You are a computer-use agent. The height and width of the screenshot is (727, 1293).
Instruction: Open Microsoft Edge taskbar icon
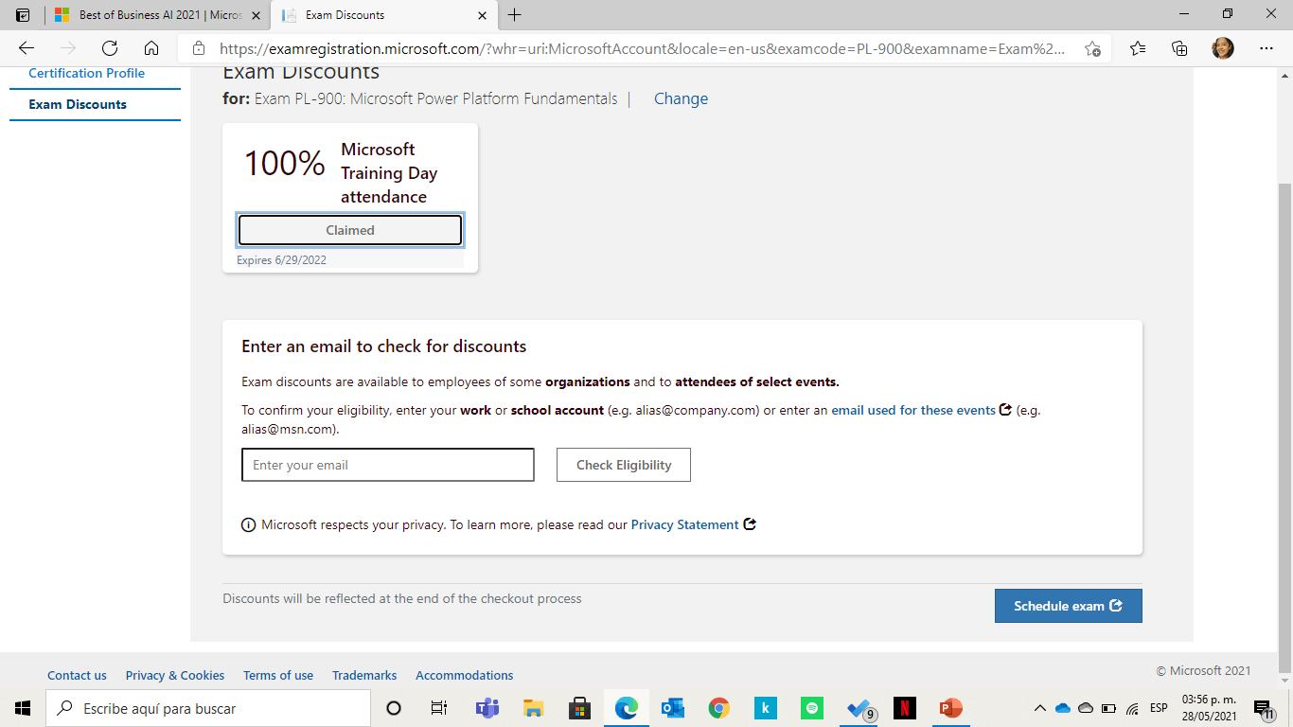click(x=626, y=708)
